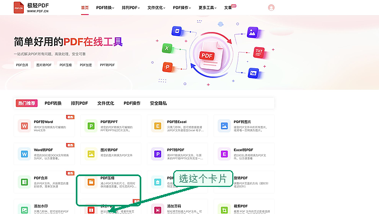Click the PDF合并 quick link button
Image resolution: width=379 pixels, height=214 pixels.
click(22, 65)
